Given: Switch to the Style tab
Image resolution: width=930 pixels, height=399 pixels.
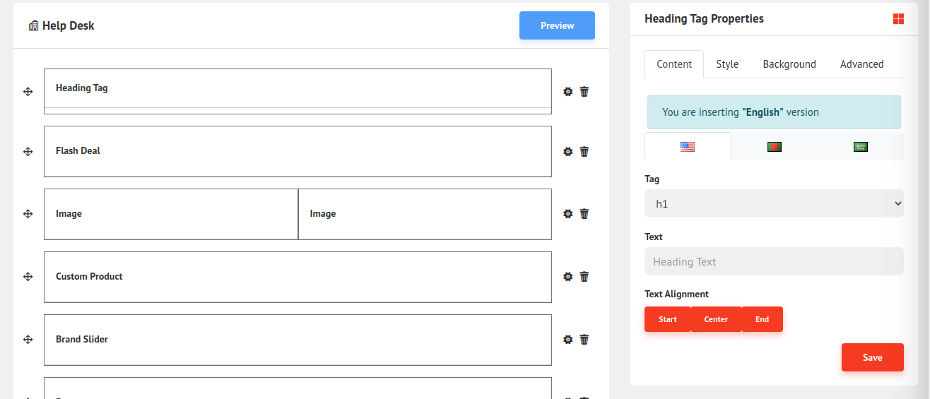Looking at the screenshot, I should point(727,64).
